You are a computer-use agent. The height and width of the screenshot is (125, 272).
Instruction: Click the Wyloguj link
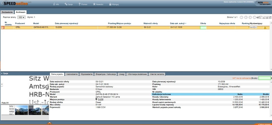pyautogui.click(x=114, y=4)
